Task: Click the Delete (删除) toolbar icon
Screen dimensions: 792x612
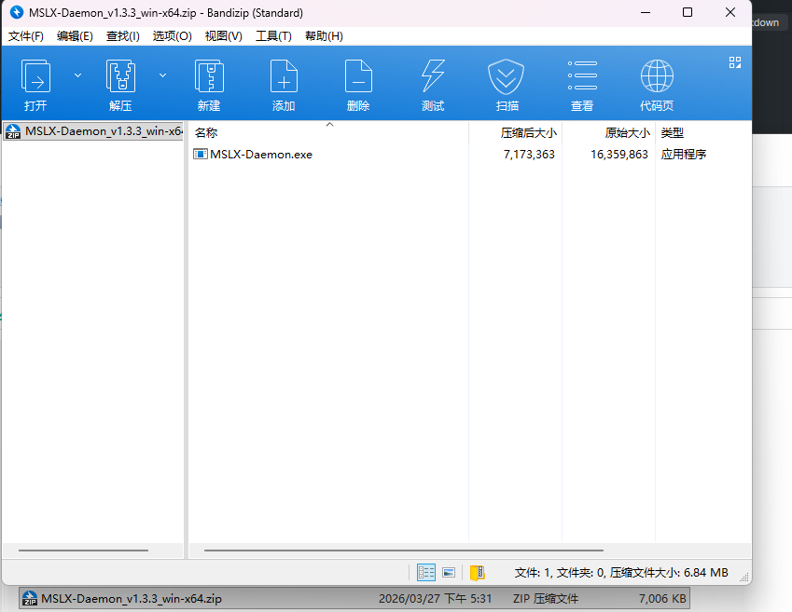Action: tap(358, 75)
